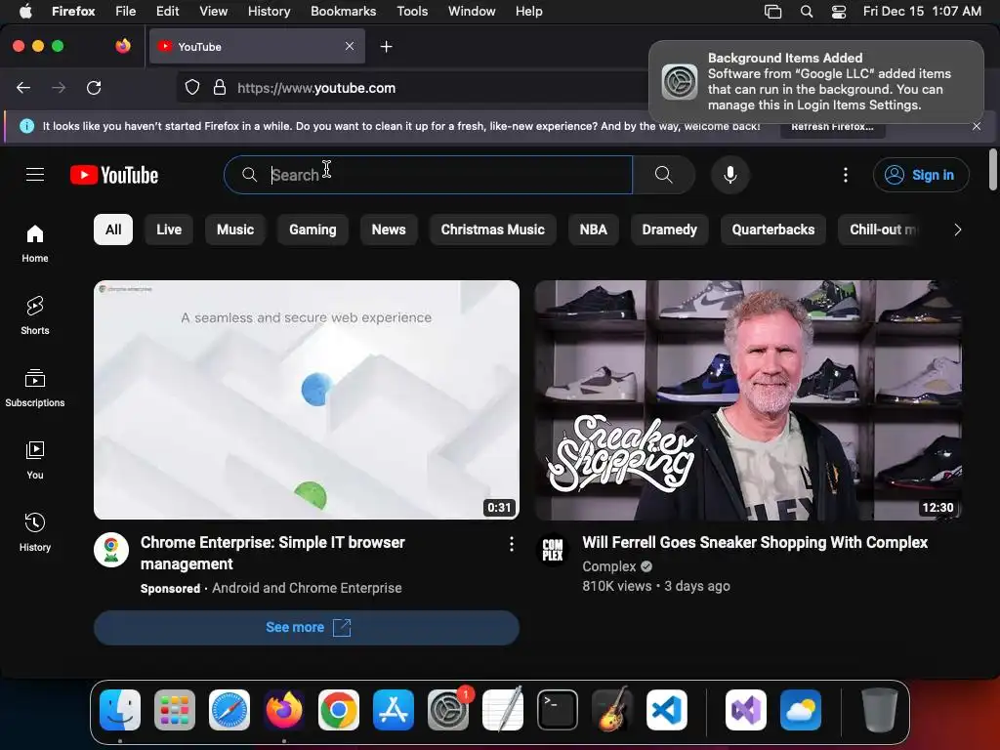Click the Background Items Added notification
Screen dimensions: 1000x750
point(816,82)
